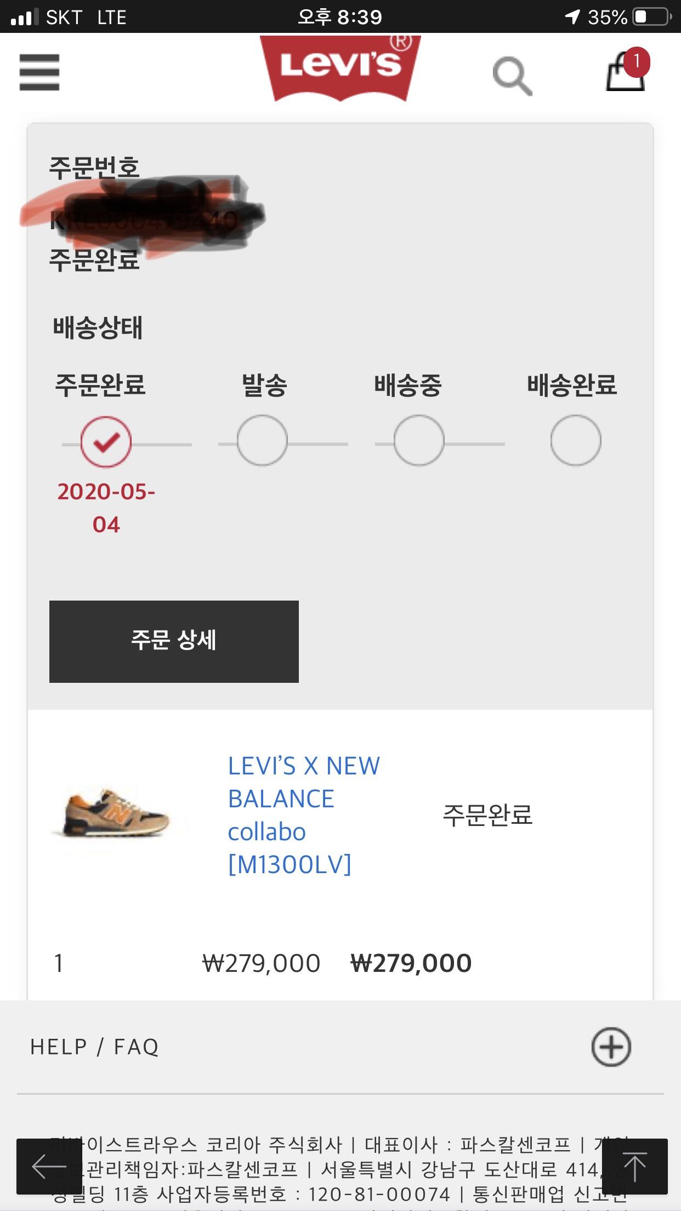Tap the location arrow status icon

tap(572, 17)
